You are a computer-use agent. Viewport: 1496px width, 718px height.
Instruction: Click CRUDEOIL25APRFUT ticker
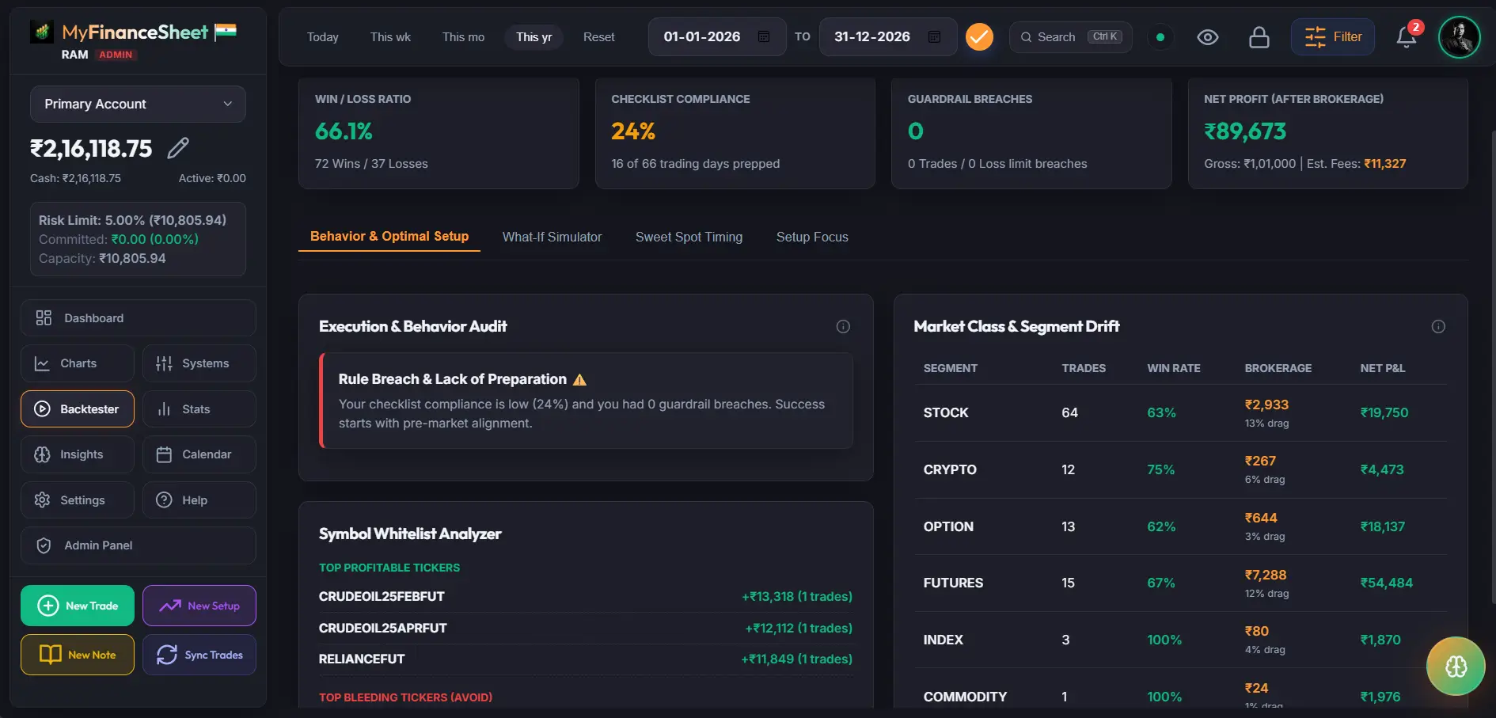[x=382, y=628]
